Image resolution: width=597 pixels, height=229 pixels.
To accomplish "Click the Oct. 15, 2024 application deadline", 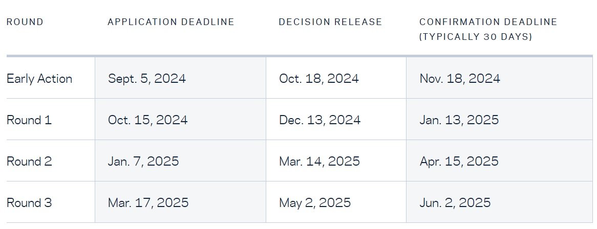I will coord(148,120).
